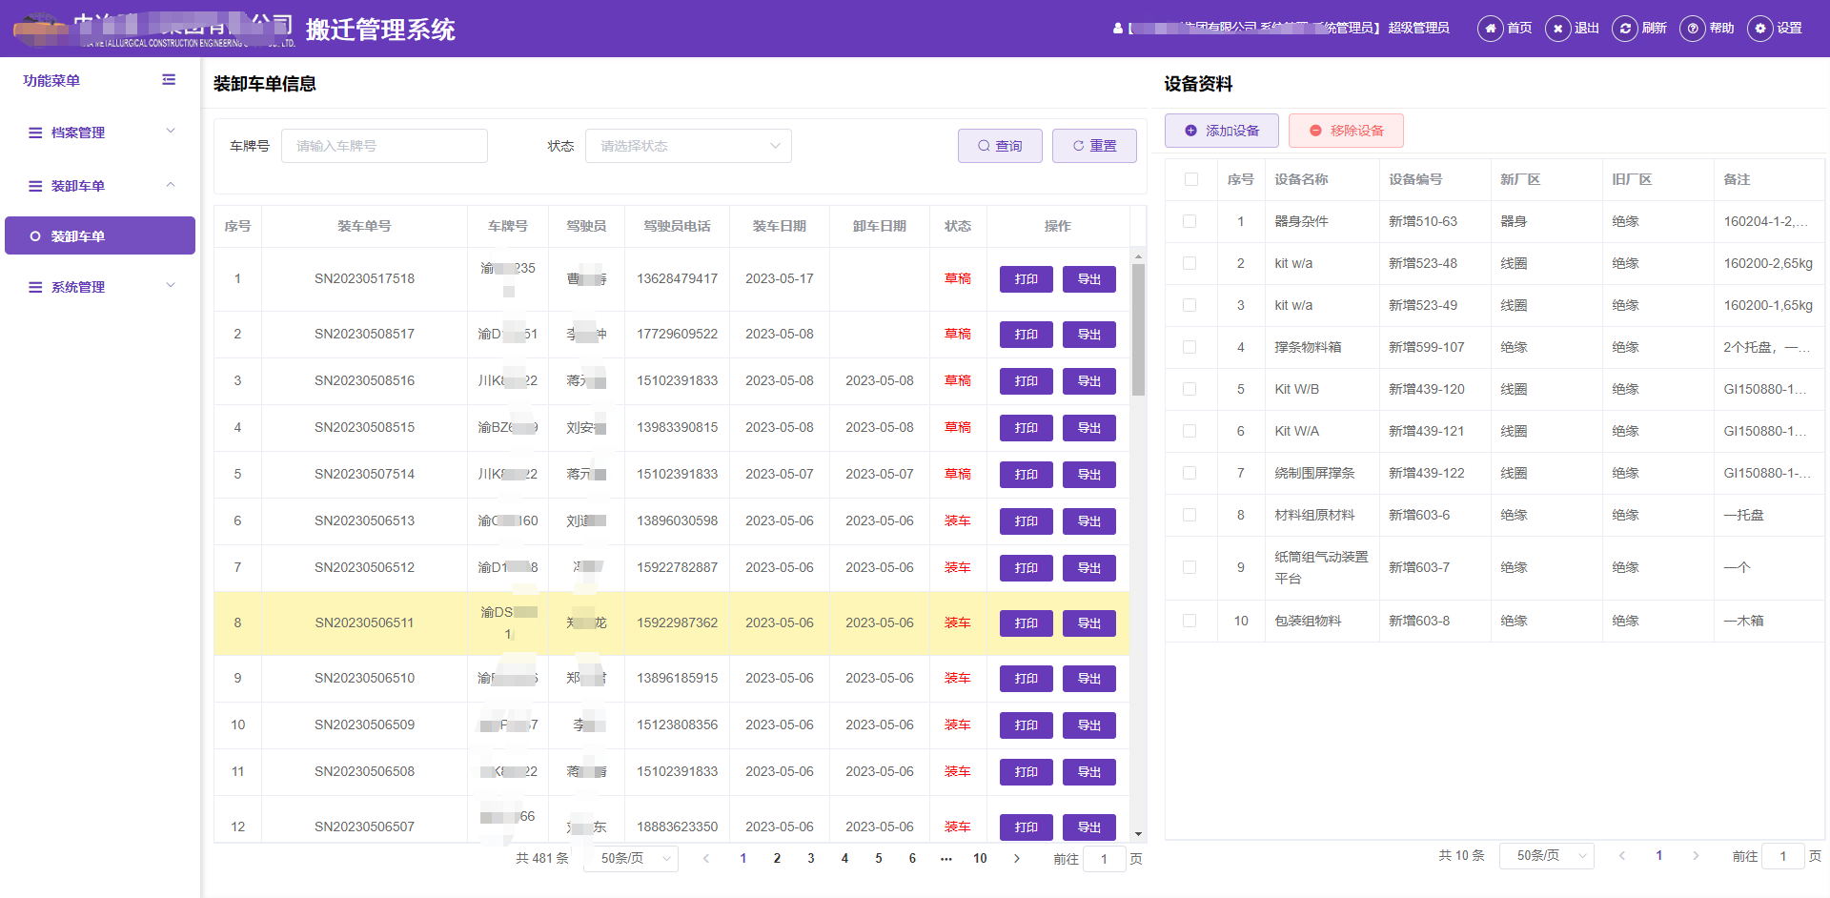Check the box for 新增523-48 row

click(x=1189, y=263)
